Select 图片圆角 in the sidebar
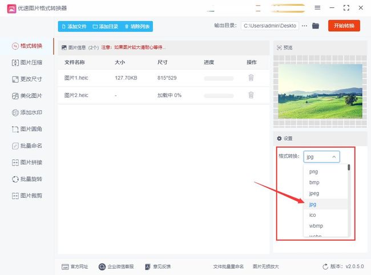 [x=27, y=129]
